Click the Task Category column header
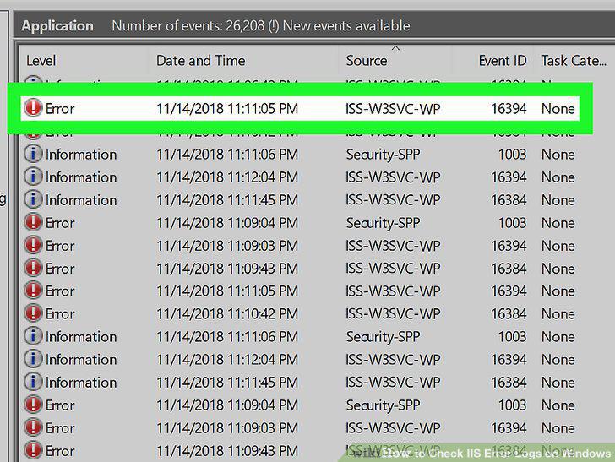 574,61
